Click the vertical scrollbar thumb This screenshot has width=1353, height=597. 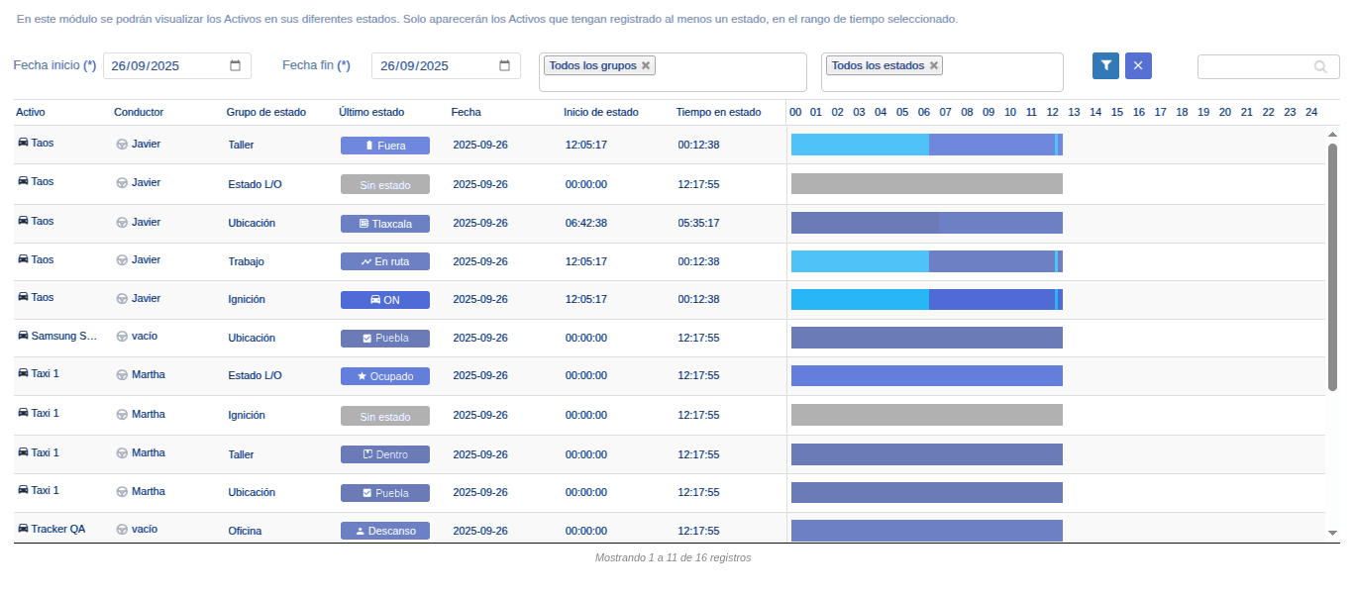(x=1332, y=267)
